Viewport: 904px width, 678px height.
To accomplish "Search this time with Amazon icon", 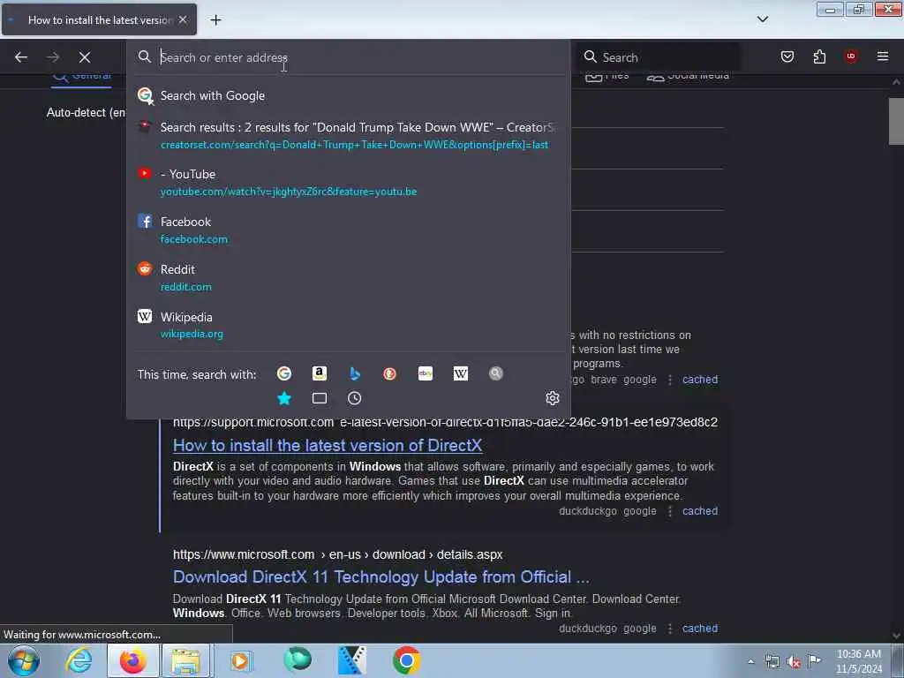I will [320, 373].
